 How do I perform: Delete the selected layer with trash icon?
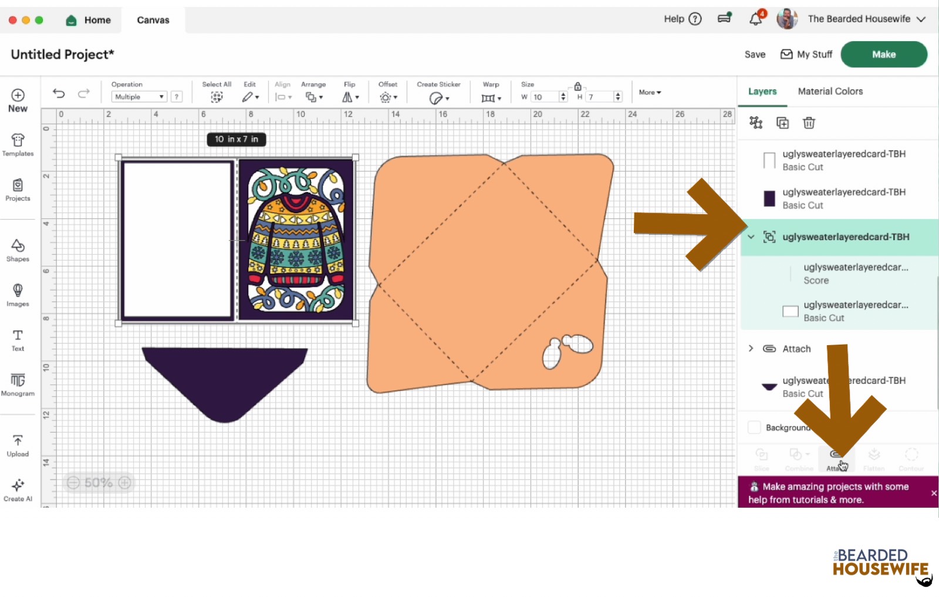[809, 123]
